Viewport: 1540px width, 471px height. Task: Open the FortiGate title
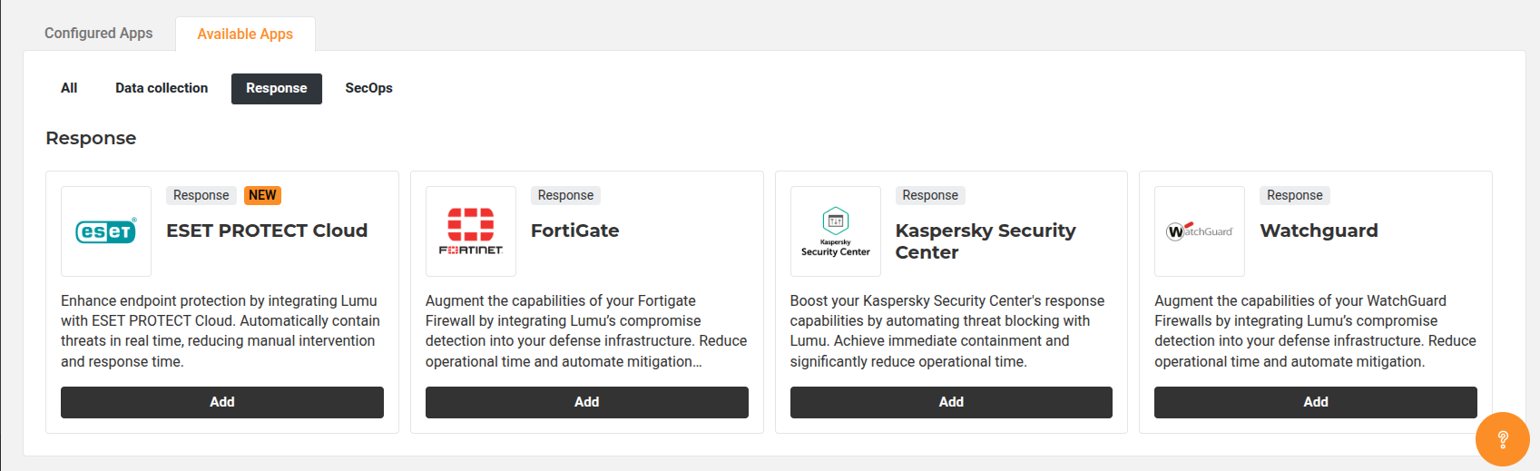(575, 231)
